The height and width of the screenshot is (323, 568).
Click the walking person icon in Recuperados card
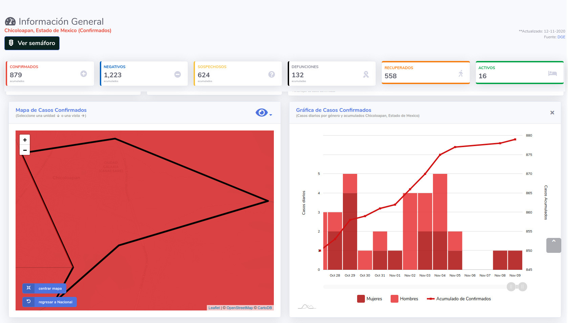[x=461, y=73]
